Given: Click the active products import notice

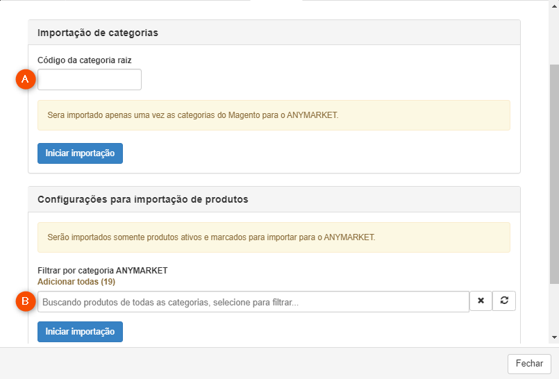Looking at the screenshot, I should click(x=274, y=237).
